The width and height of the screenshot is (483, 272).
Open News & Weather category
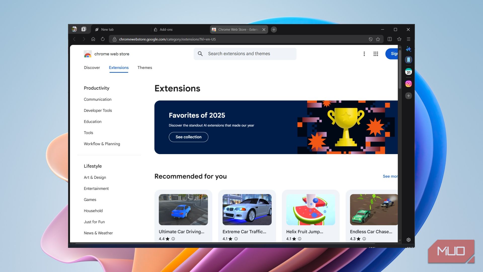98,233
